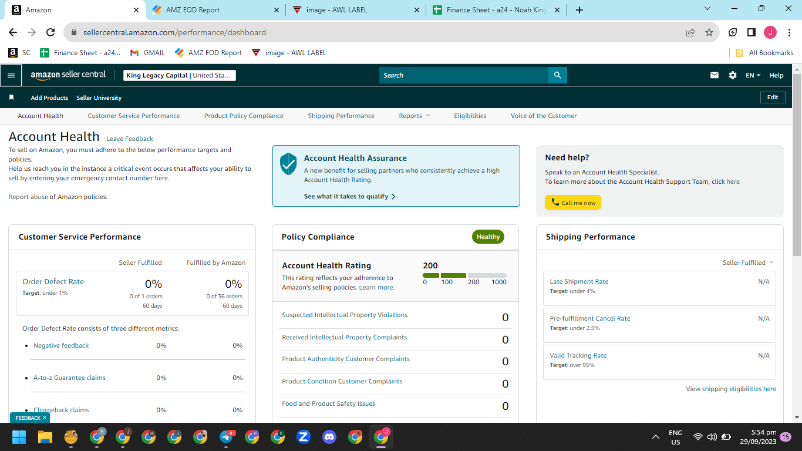Switch to the Shipping Performance tab
Viewport: 802px width, 451px height.
point(341,116)
